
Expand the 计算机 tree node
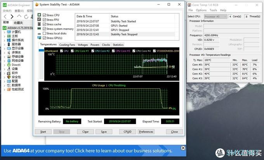click(x=4, y=32)
